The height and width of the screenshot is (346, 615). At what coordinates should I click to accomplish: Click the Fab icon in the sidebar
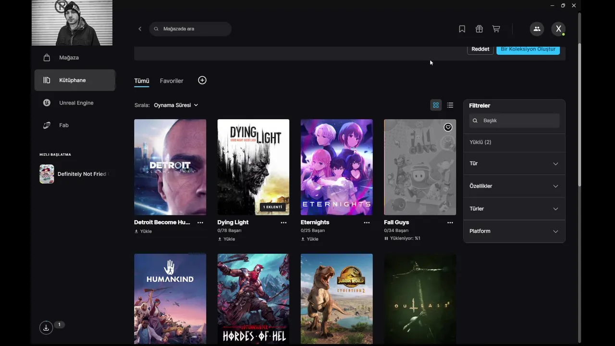point(47,125)
